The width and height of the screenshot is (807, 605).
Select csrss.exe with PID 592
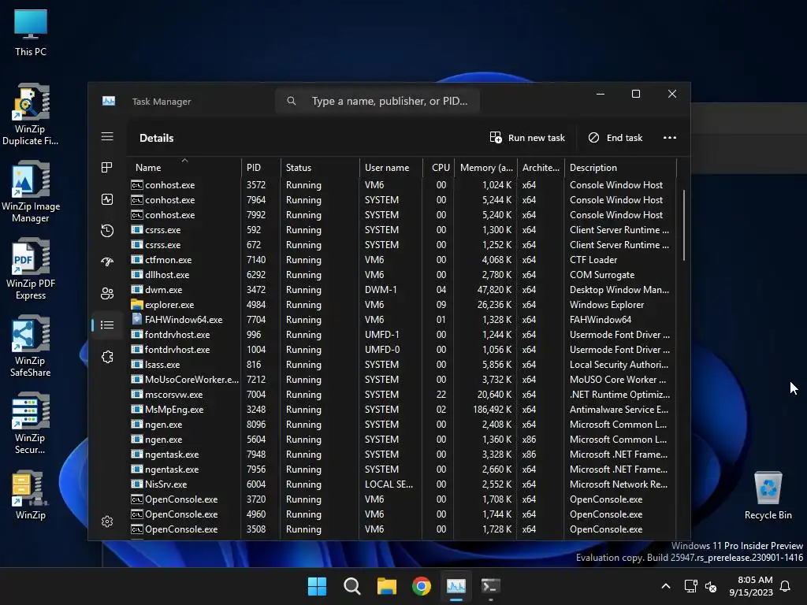[401, 230]
